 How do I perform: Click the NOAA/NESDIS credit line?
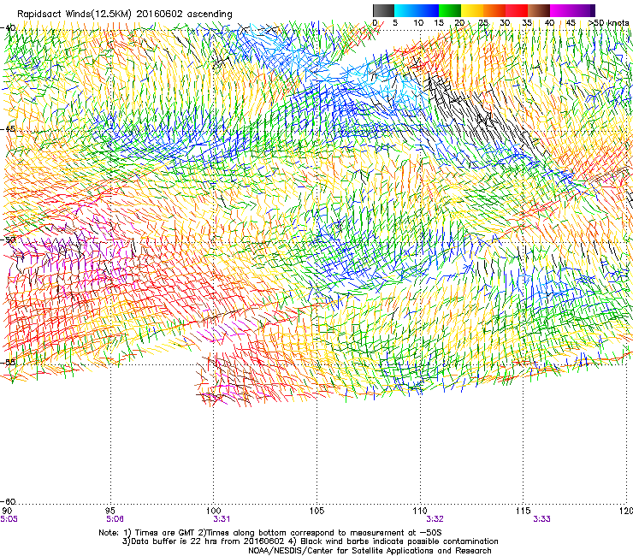(370, 551)
